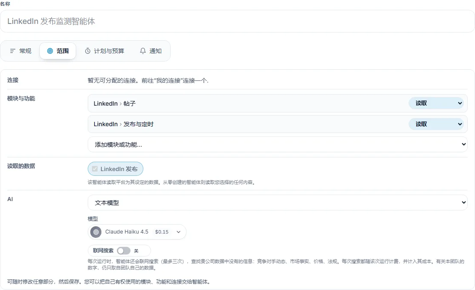This screenshot has height=290, width=475.
Task: Click the 模型 label above model selector
Action: [x=93, y=219]
